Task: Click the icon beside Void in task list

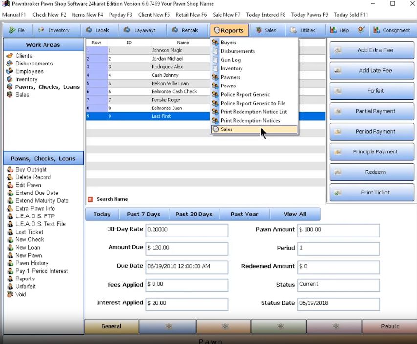Action: click(x=10, y=294)
